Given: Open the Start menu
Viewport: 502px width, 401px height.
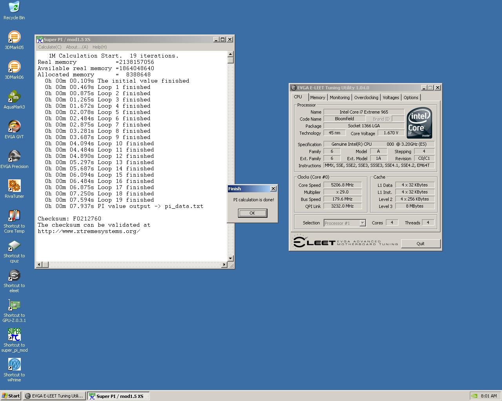Looking at the screenshot, I should [11, 396].
